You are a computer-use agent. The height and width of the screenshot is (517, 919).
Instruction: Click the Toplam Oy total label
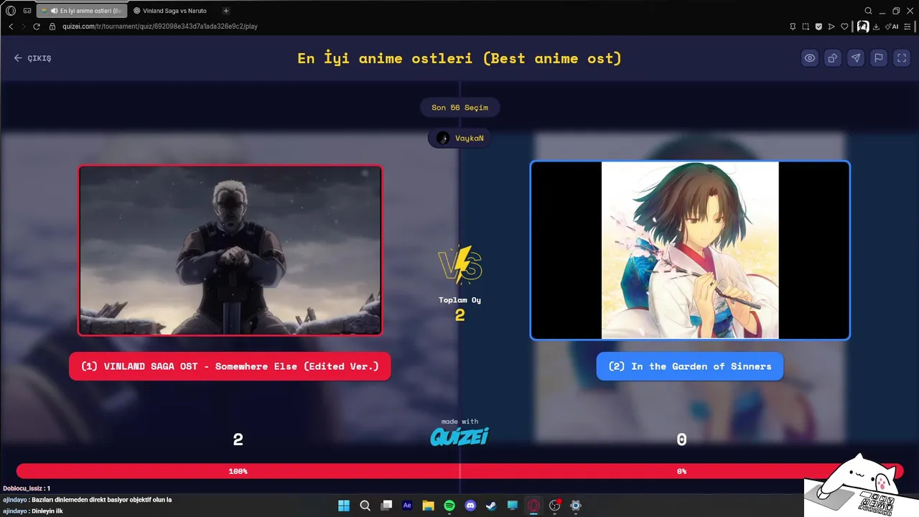(x=459, y=300)
